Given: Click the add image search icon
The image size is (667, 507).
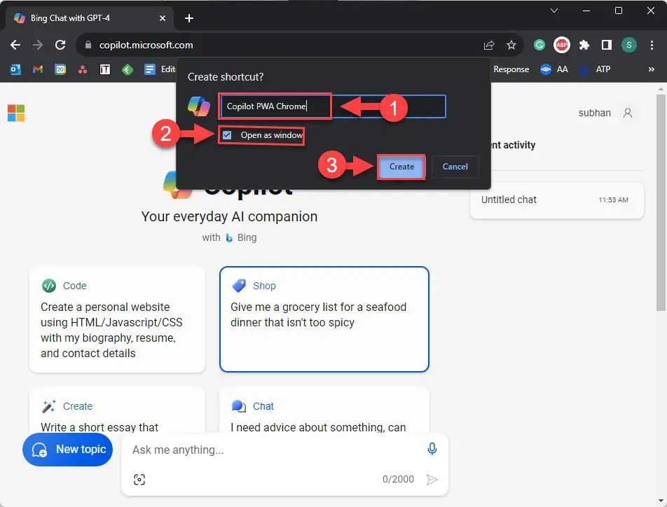Looking at the screenshot, I should (x=139, y=480).
